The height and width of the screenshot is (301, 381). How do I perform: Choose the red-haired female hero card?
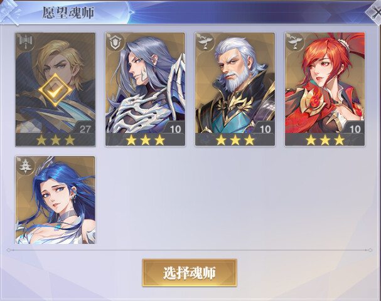[x=325, y=89]
